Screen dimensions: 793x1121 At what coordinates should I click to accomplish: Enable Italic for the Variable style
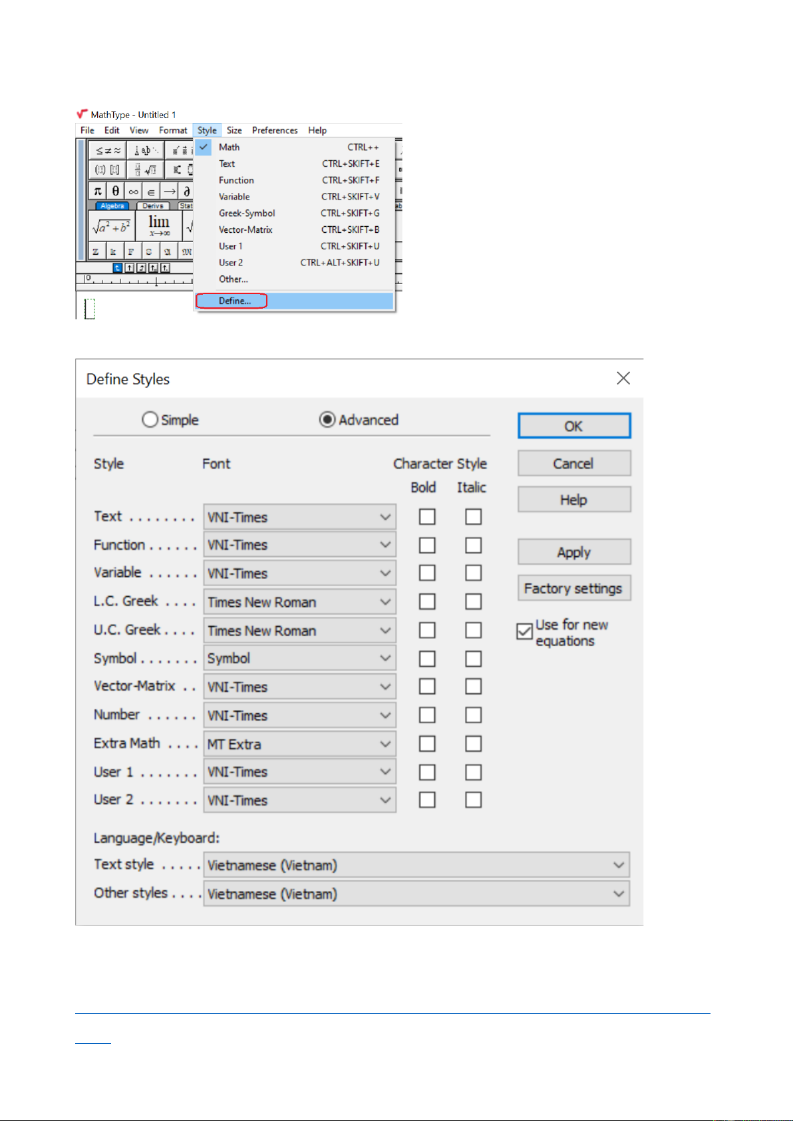click(473, 573)
